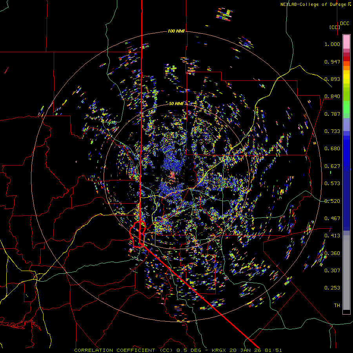Screen dimensions: 353x353
Task: Click the 0.840 value on the color scale
Action: pyautogui.click(x=332, y=96)
